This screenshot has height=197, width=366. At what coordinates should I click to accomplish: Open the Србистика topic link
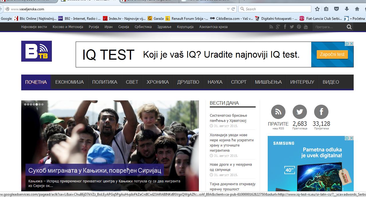pos(143,27)
